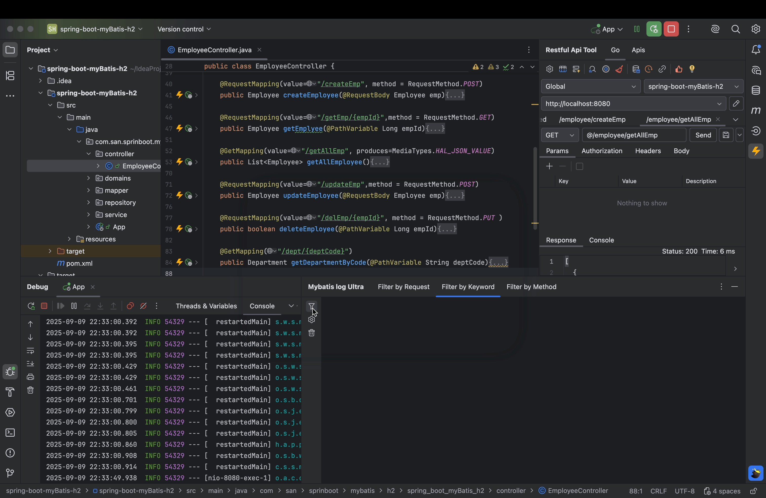766x498 pixels.
Task: Click the Send request button
Action: (x=703, y=135)
